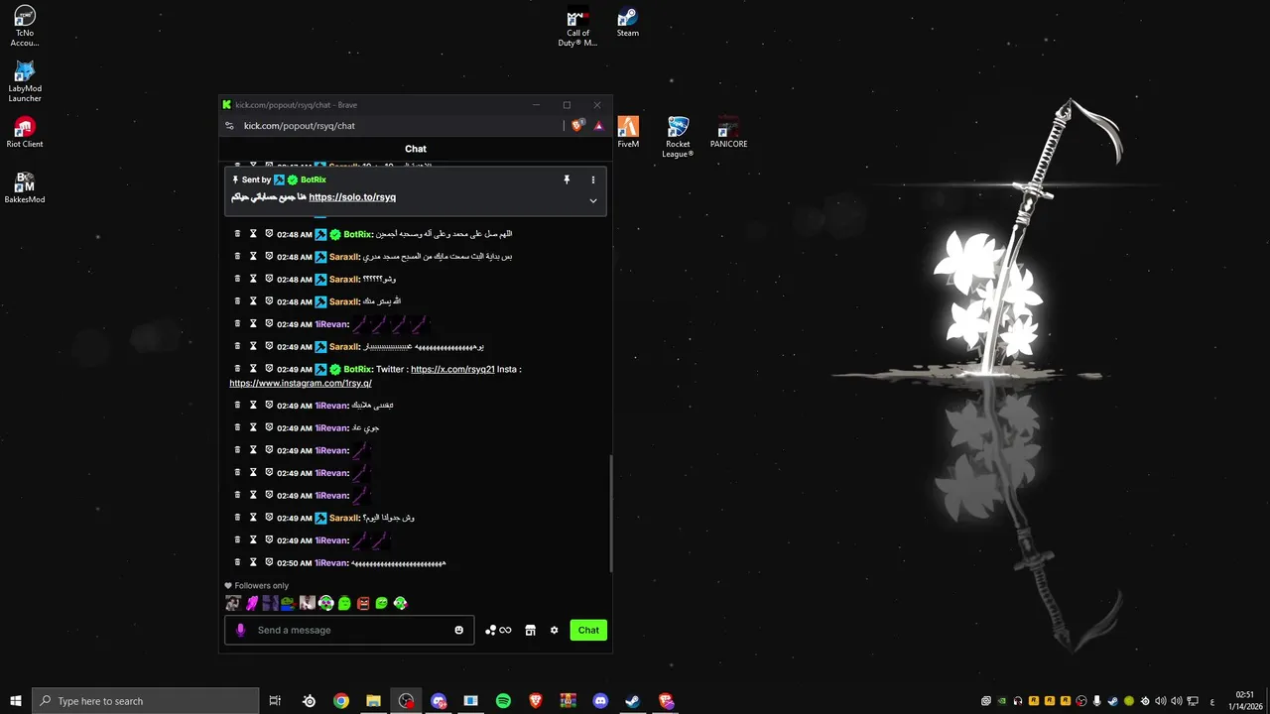Open chat settings gear icon
Screen dimensions: 1270x714
tap(554, 630)
